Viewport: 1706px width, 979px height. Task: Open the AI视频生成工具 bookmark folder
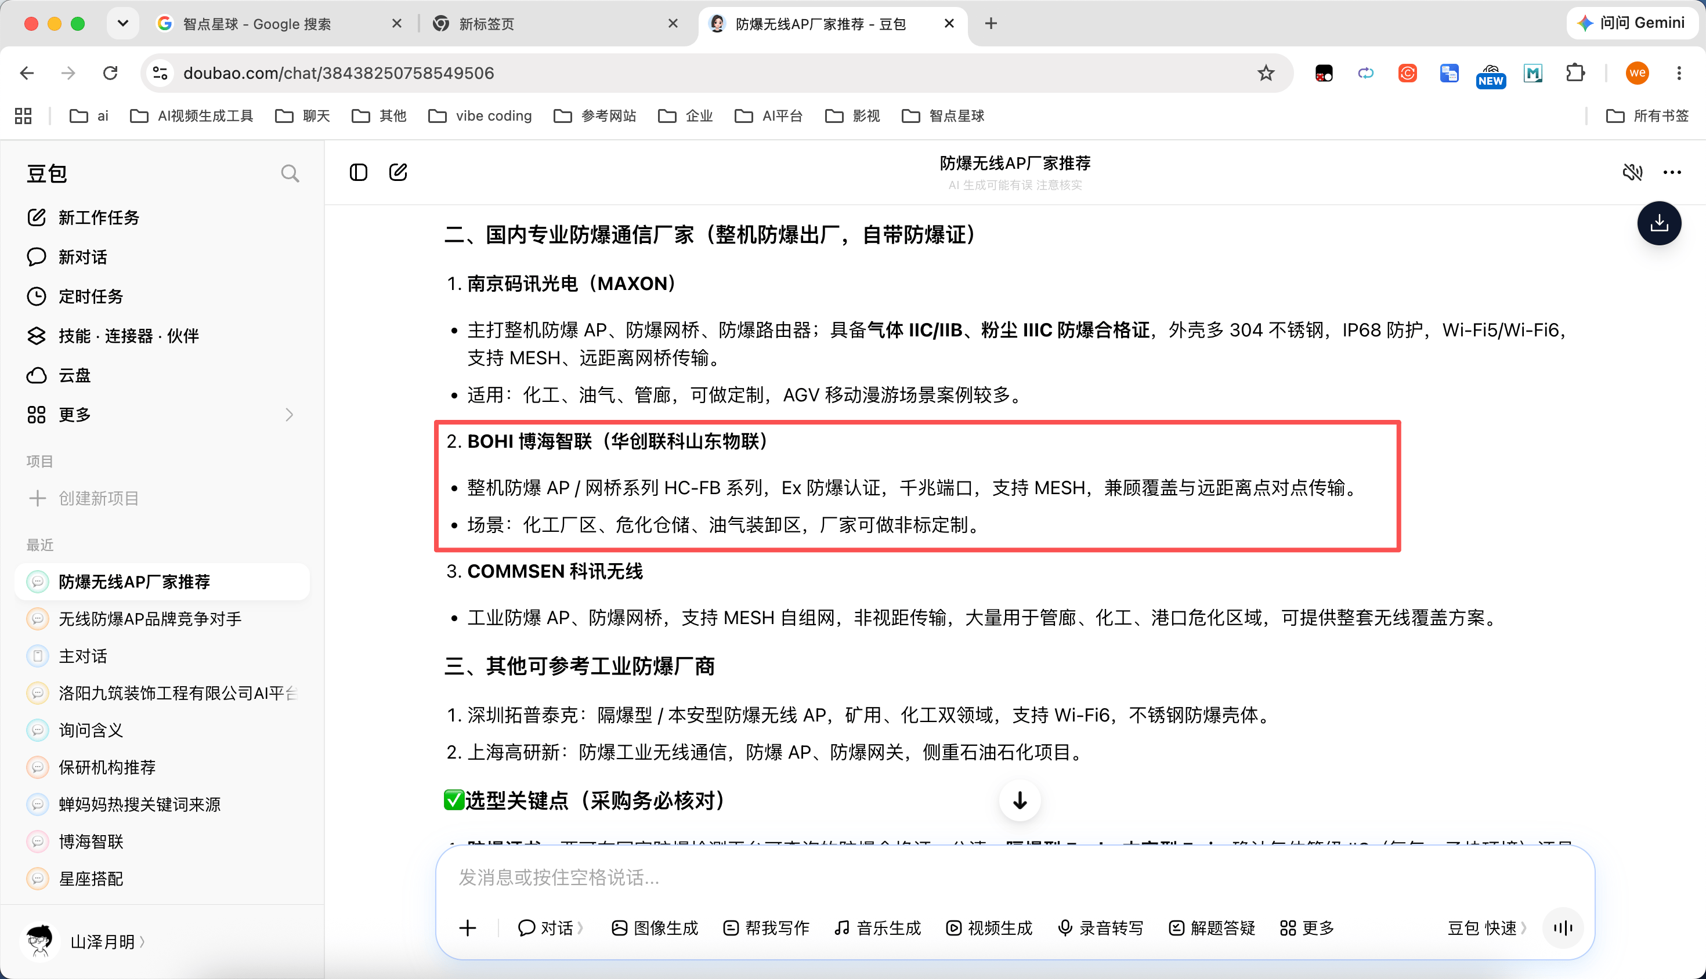(191, 115)
